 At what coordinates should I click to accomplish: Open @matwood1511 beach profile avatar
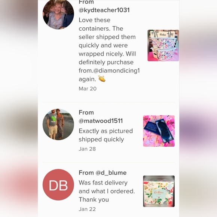click(58, 125)
